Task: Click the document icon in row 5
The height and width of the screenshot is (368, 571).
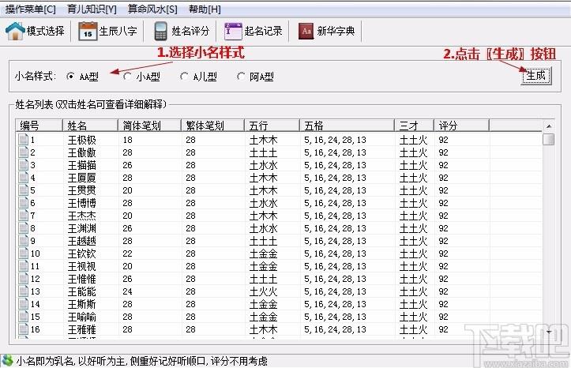Action: pyautogui.click(x=24, y=190)
